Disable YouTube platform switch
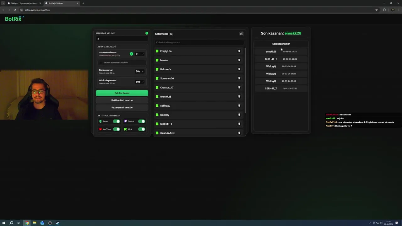The image size is (402, 226). click(x=117, y=129)
